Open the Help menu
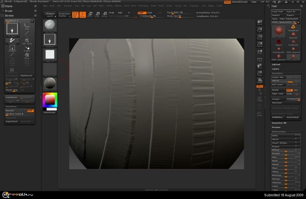 tap(254, 2)
